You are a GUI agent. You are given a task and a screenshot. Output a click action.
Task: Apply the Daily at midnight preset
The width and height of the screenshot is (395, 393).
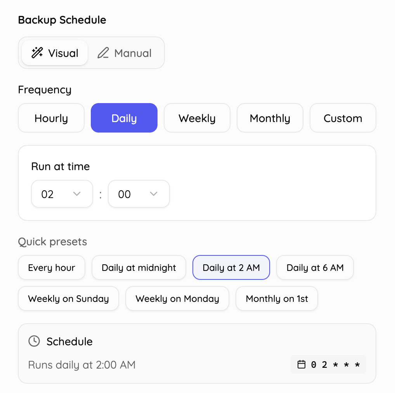[x=139, y=267]
